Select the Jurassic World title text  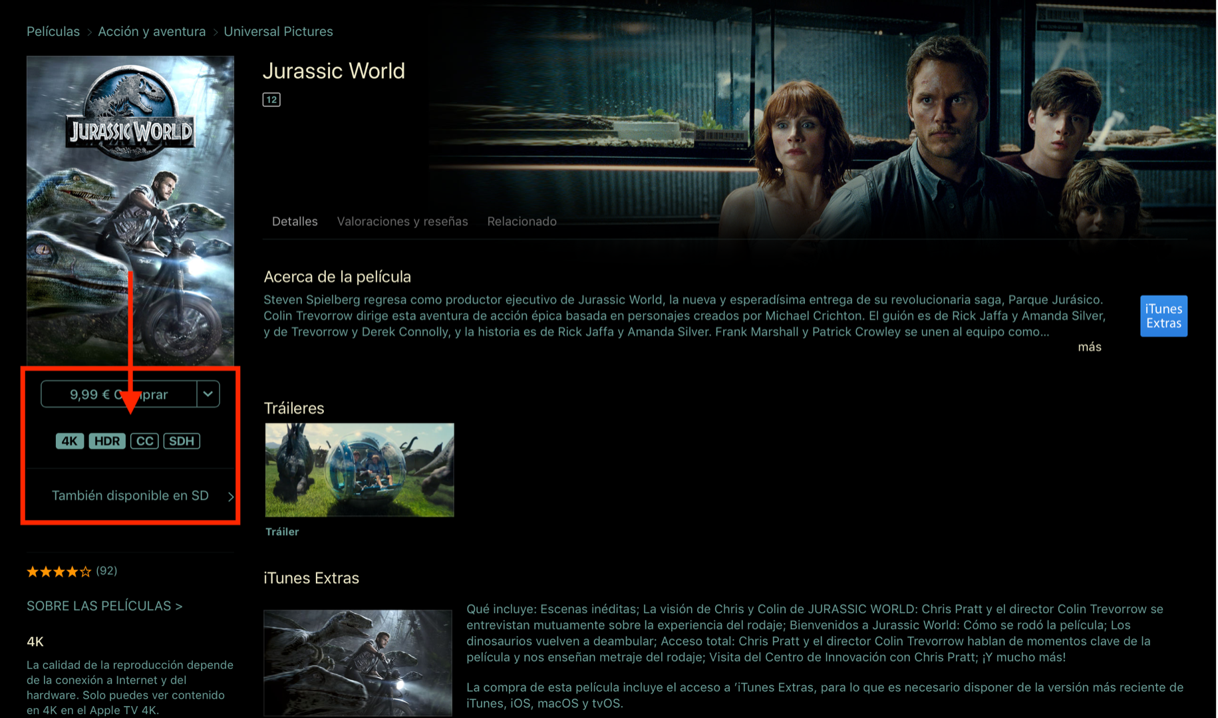[334, 71]
